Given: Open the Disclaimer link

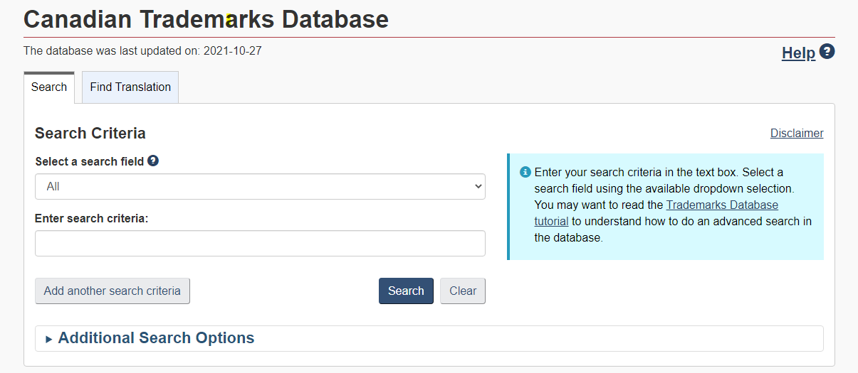Looking at the screenshot, I should click(x=797, y=134).
